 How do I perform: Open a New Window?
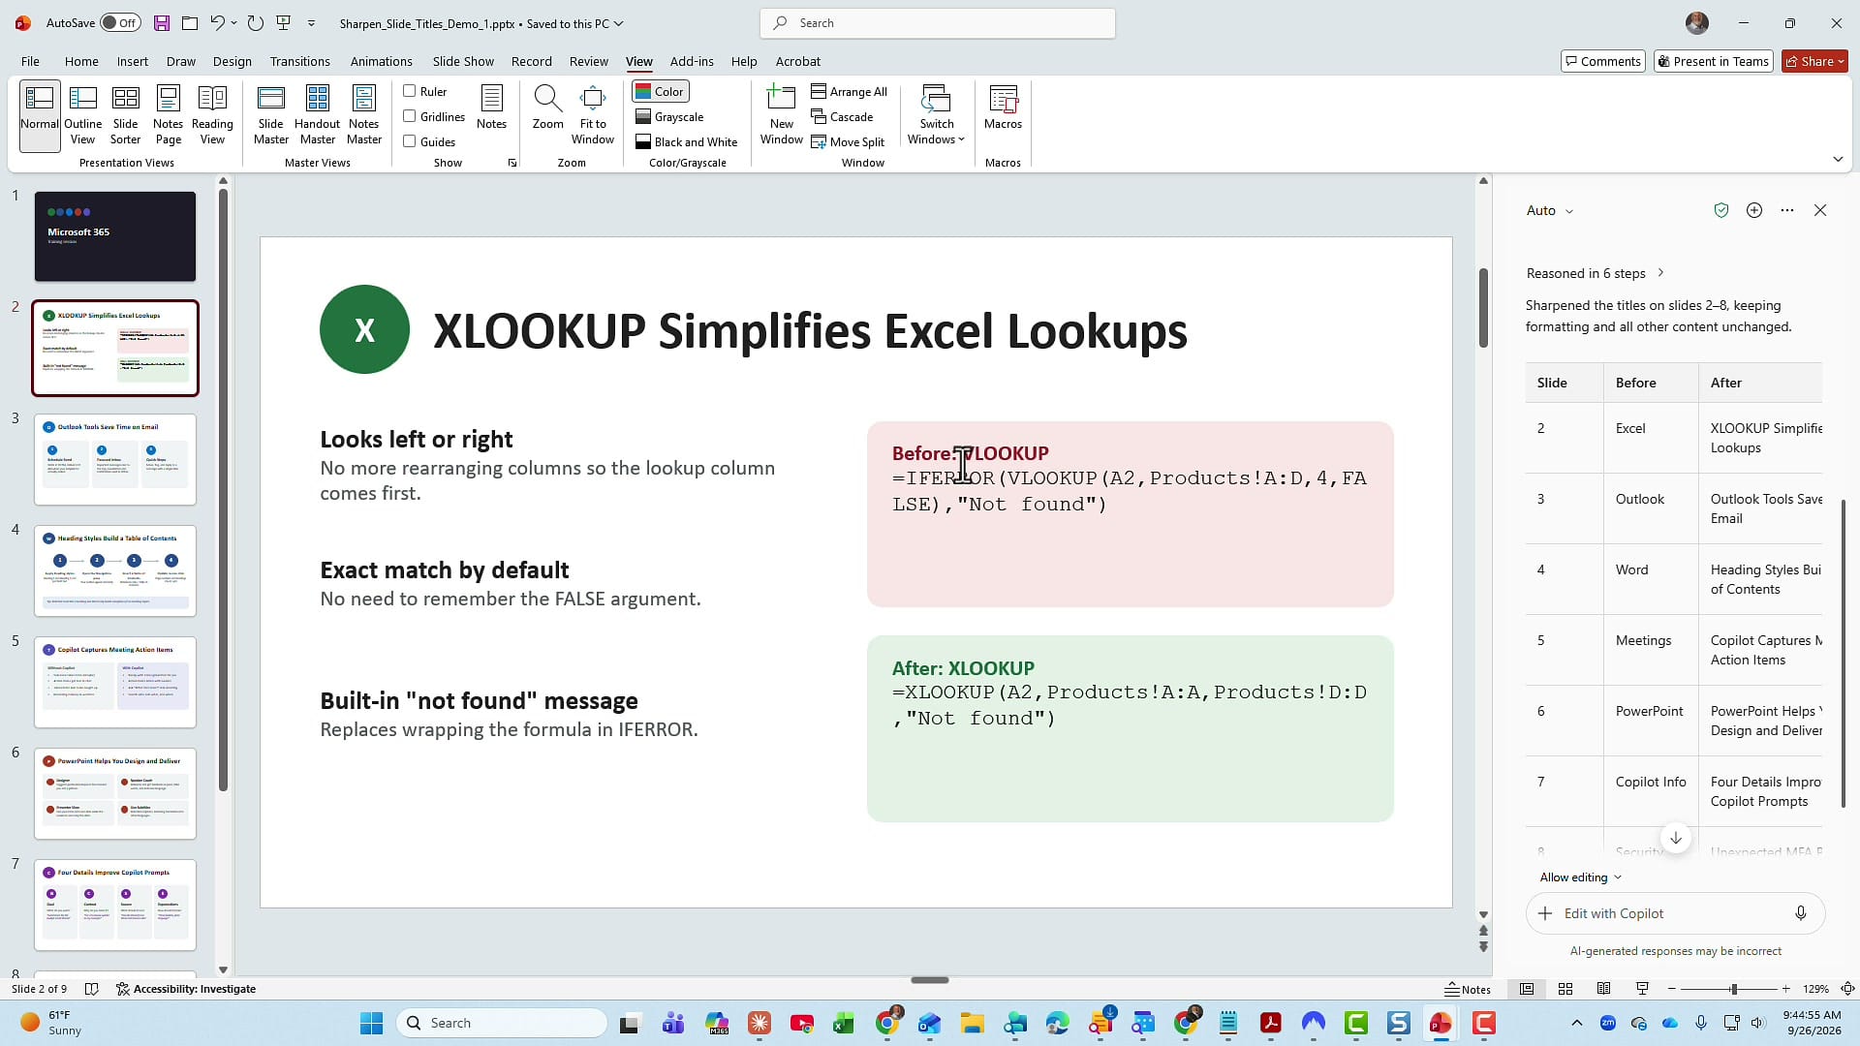click(x=782, y=114)
